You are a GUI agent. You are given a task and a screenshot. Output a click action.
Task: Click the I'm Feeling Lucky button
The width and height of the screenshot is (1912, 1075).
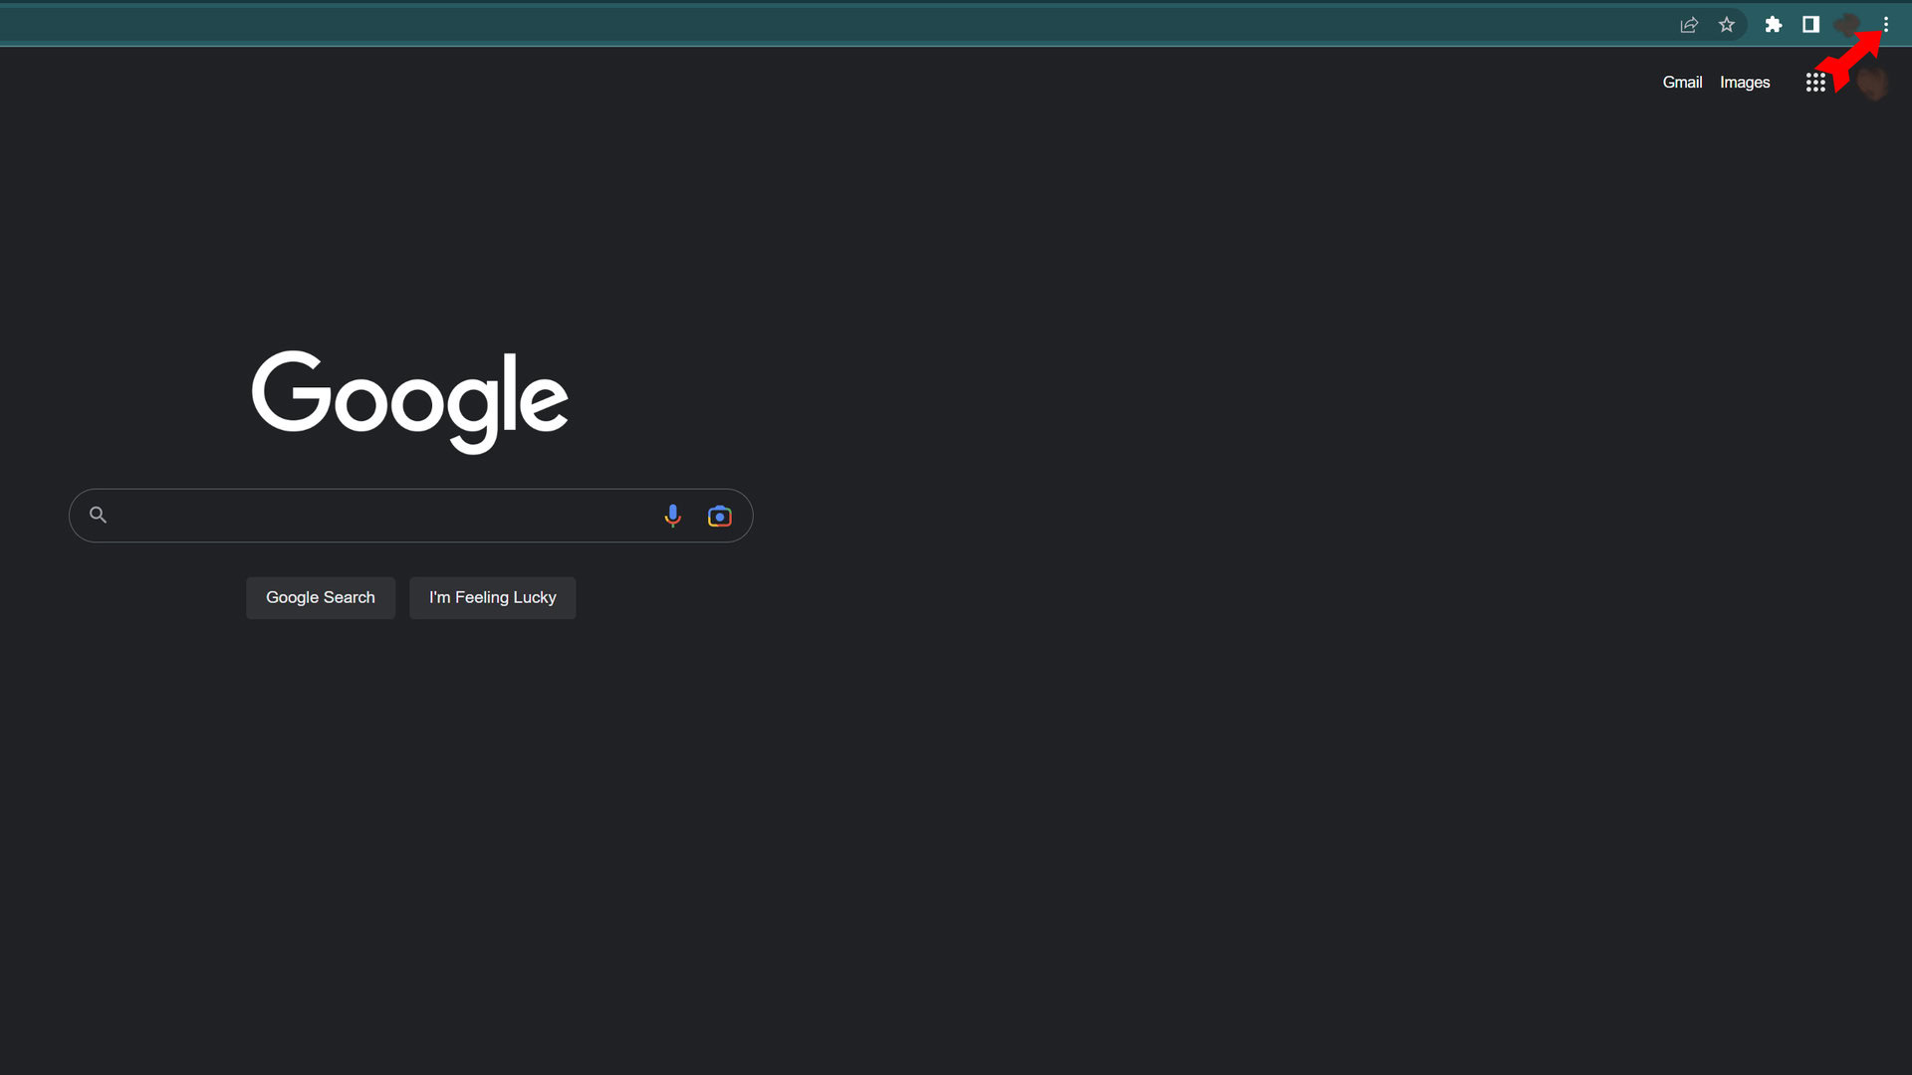[x=493, y=597]
